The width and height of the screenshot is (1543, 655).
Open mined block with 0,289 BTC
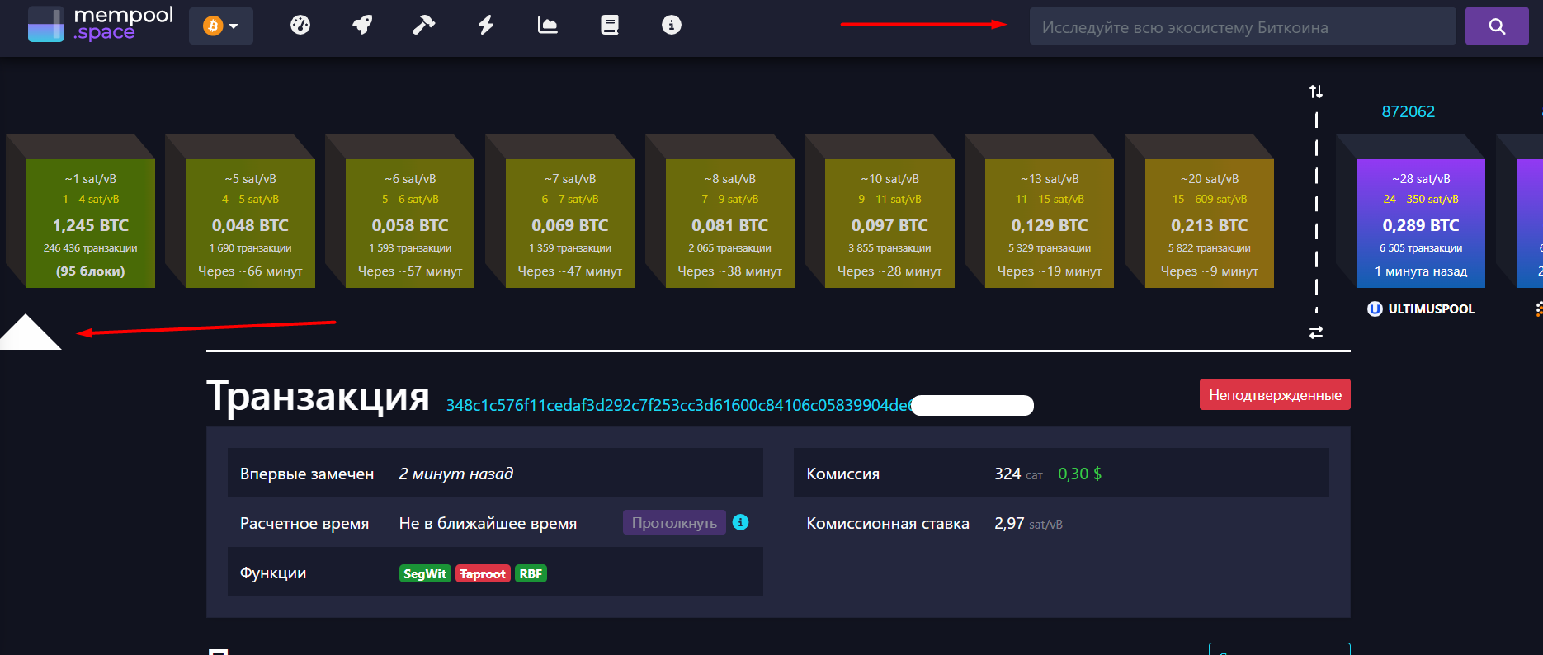(1421, 224)
